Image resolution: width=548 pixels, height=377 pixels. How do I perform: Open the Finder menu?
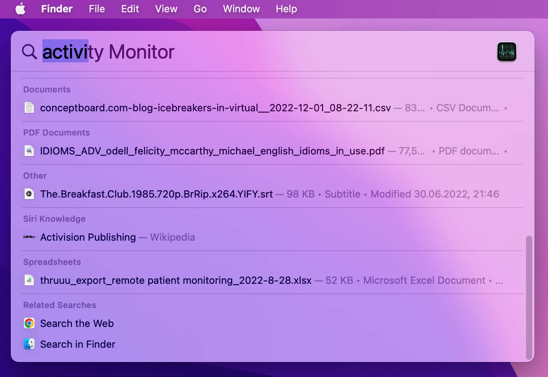tap(57, 9)
